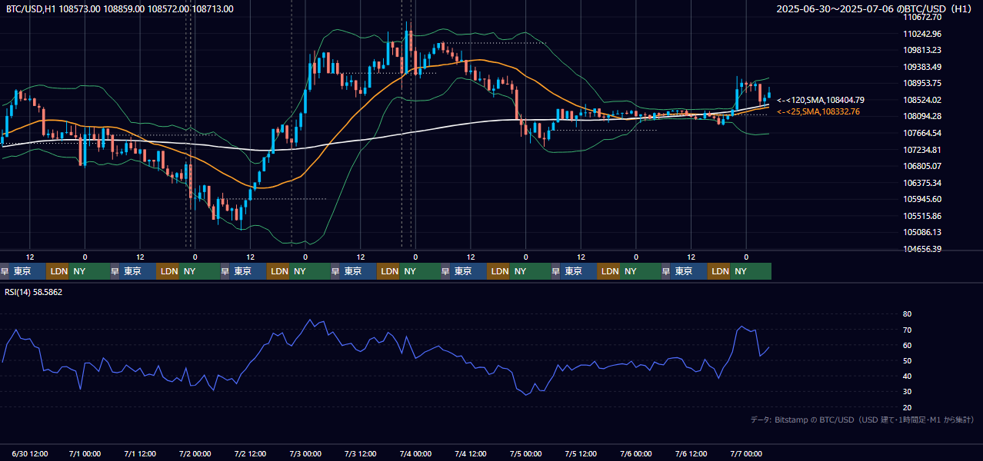Screen dimensions: 983x461
Task: Click the 7/1 00:00 time label
Action: coord(85,454)
